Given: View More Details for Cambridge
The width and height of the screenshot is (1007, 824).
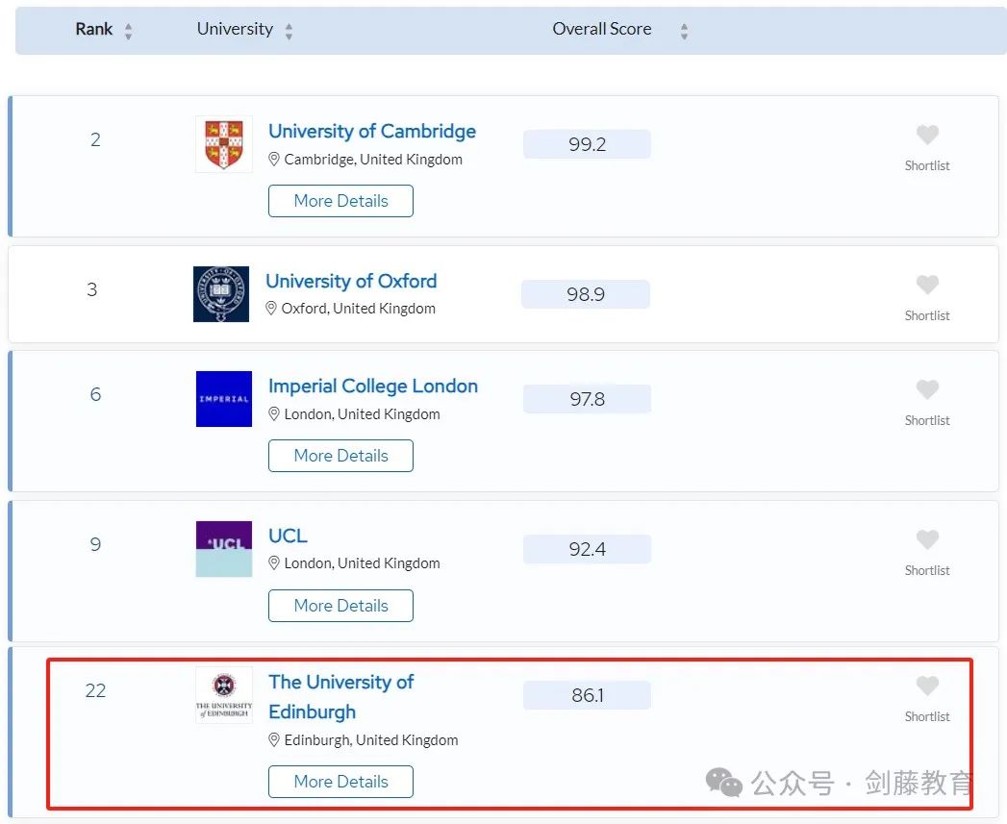Looking at the screenshot, I should point(340,201).
